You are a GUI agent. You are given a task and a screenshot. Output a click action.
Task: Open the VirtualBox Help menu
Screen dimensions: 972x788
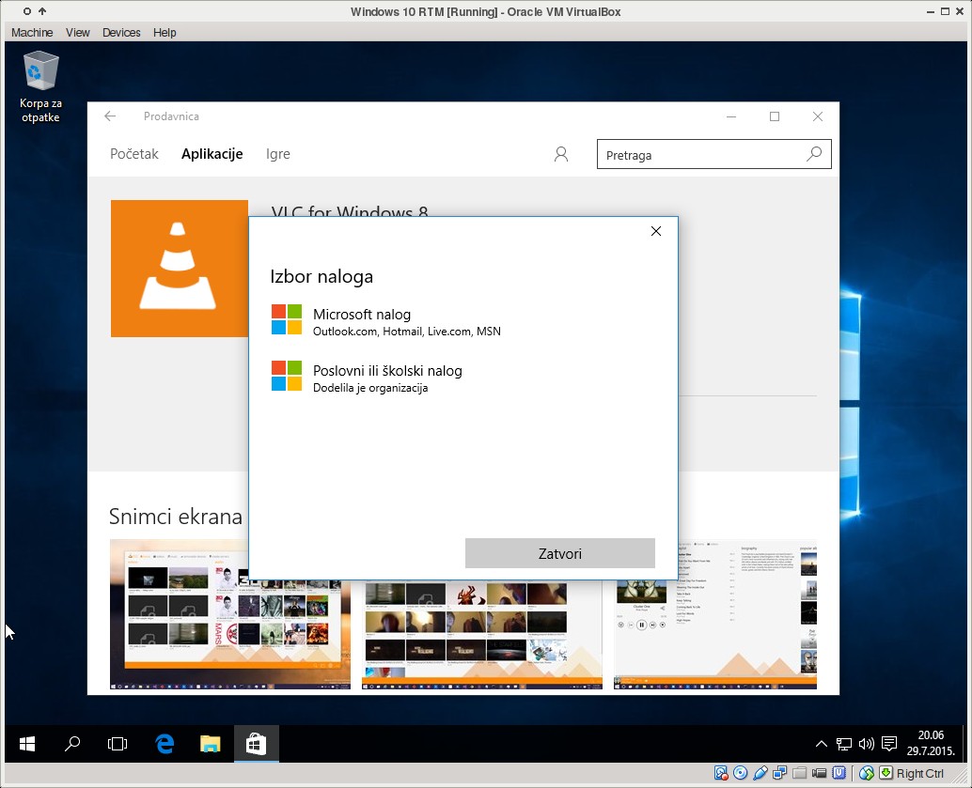165,32
